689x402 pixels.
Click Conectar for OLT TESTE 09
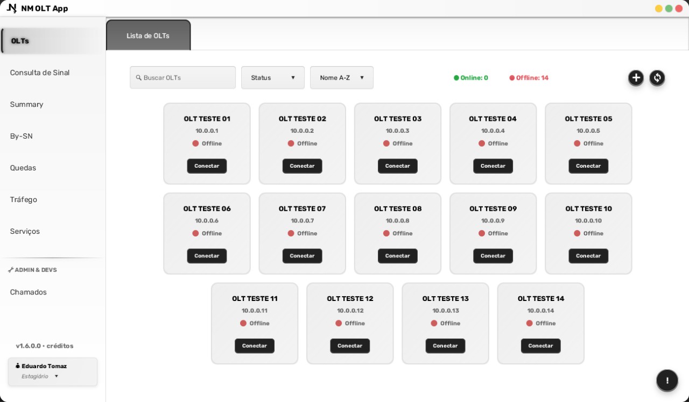[493, 256]
